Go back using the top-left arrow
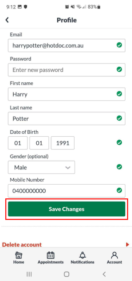The image size is (132, 281). [7, 20]
